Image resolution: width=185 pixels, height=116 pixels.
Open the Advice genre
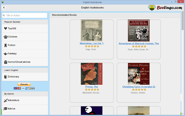(x=25, y=109)
